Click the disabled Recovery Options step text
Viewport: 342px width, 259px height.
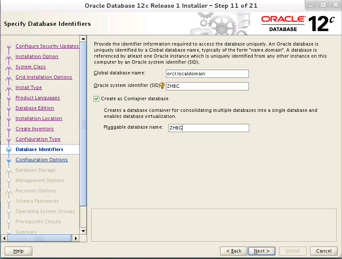36,191
